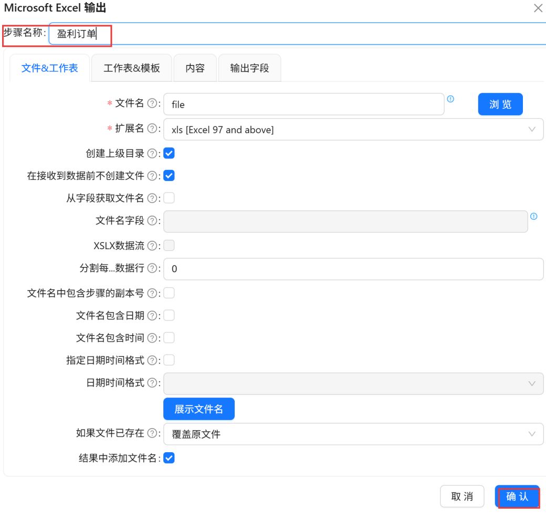
Task: Click the 确认 confirm button
Action: (x=517, y=496)
